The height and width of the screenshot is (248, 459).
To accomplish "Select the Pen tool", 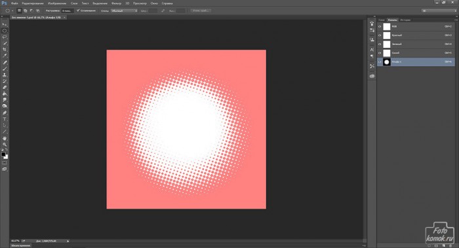I will 5,113.
